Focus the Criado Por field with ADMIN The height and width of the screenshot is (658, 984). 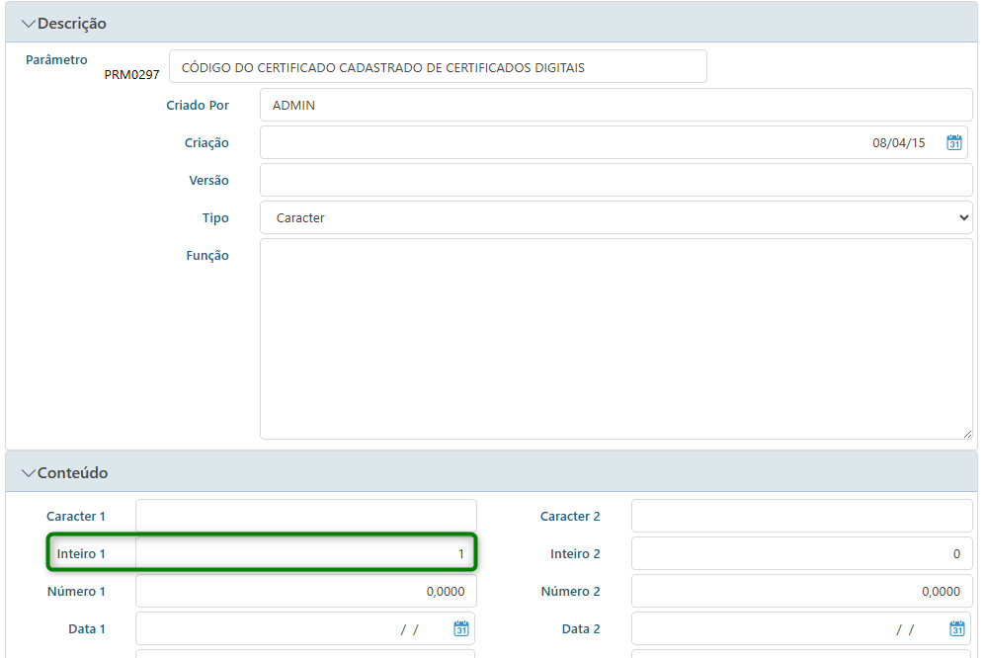615,105
